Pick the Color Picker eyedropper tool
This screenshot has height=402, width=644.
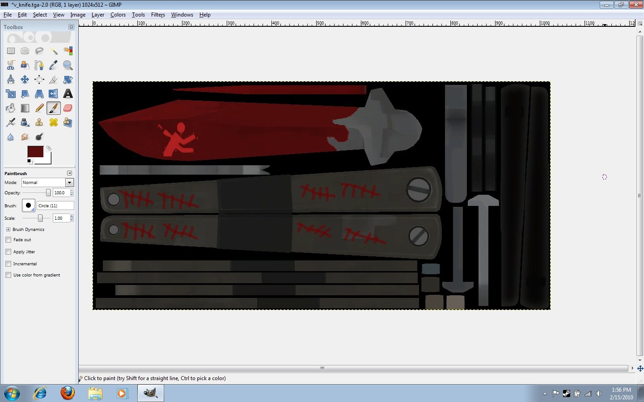click(x=54, y=65)
